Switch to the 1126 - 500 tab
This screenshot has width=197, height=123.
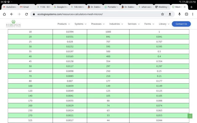[44, 7]
